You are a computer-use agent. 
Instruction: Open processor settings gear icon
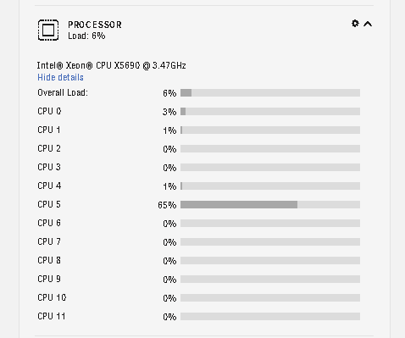pos(355,24)
